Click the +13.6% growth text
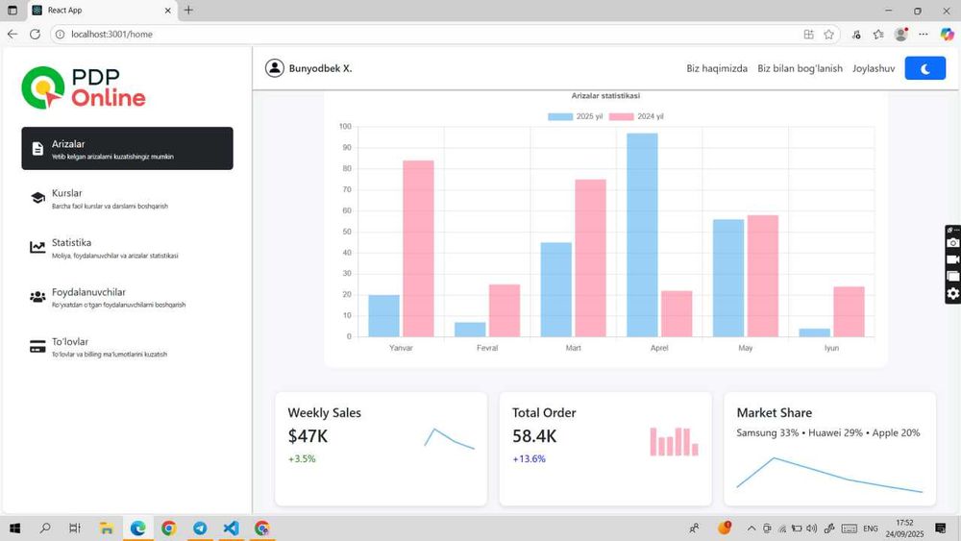Viewport: 961px width, 541px height. (529, 459)
